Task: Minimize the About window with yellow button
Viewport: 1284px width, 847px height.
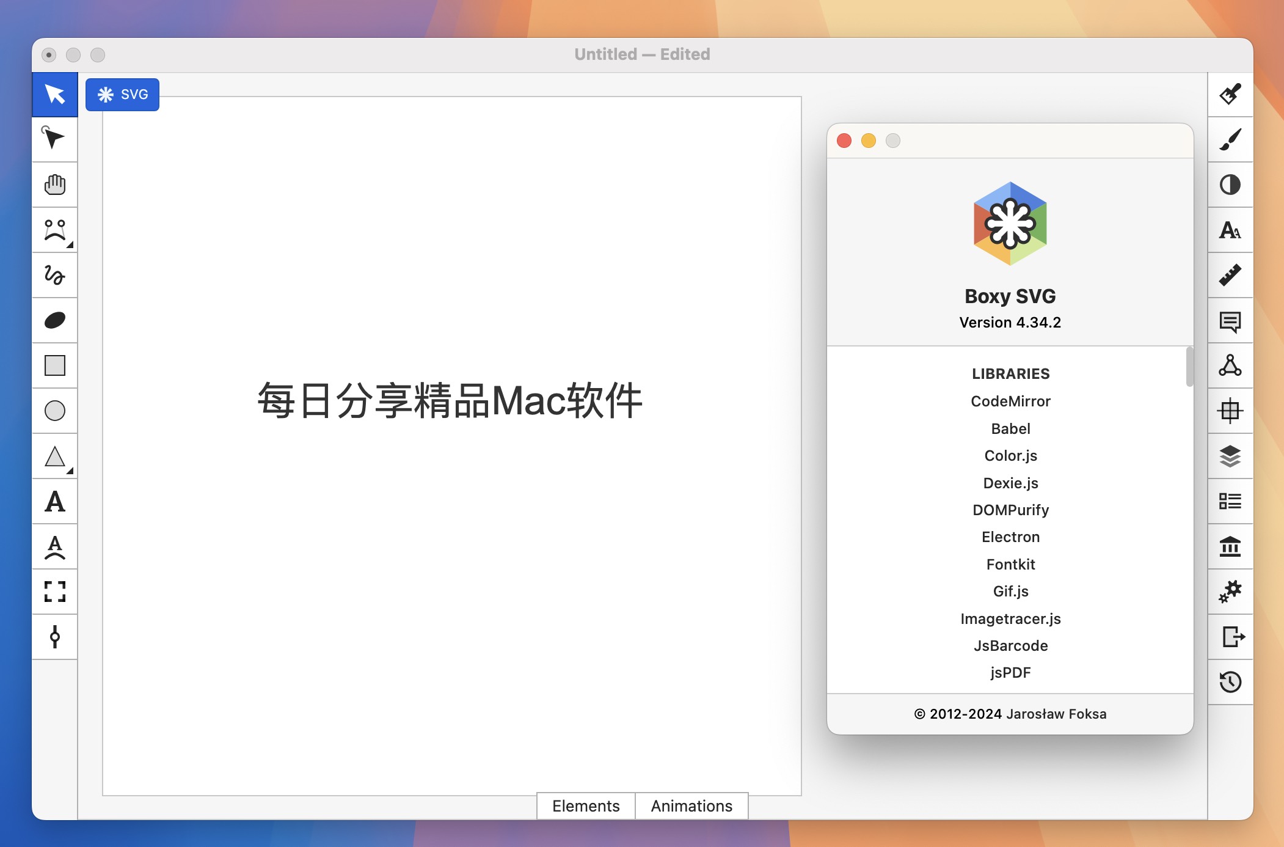Action: click(x=869, y=141)
